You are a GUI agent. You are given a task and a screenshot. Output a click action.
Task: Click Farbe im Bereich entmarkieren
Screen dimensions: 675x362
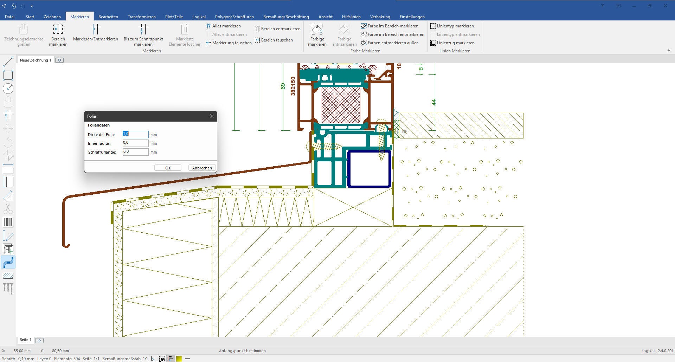point(392,34)
